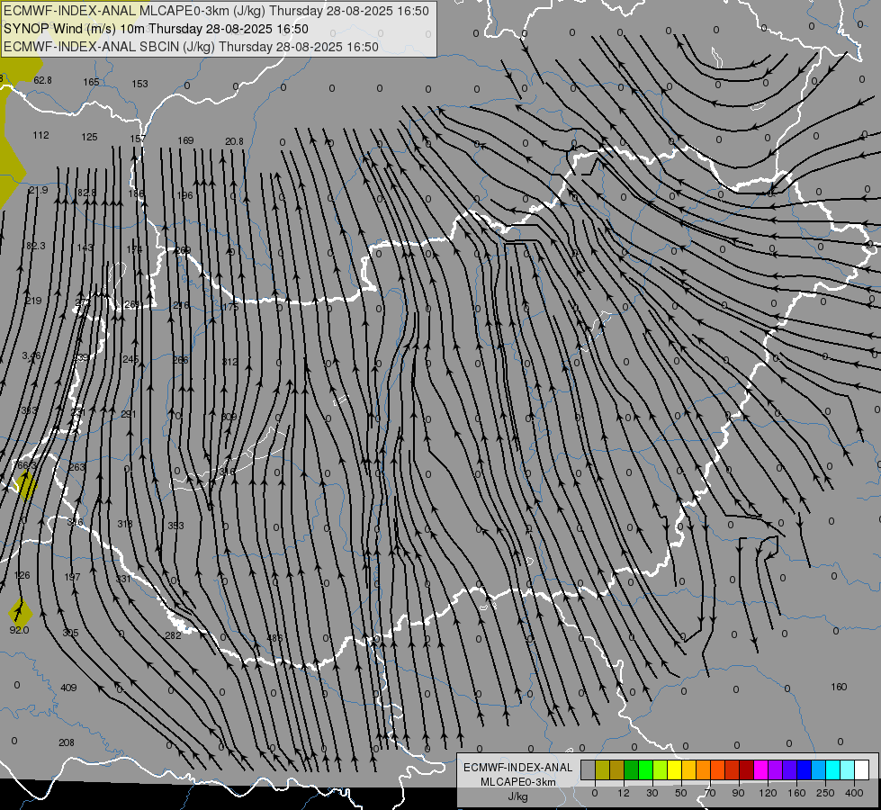Viewport: 881px width, 810px height.
Task: Click the white legend swatch
Action: tap(862, 769)
